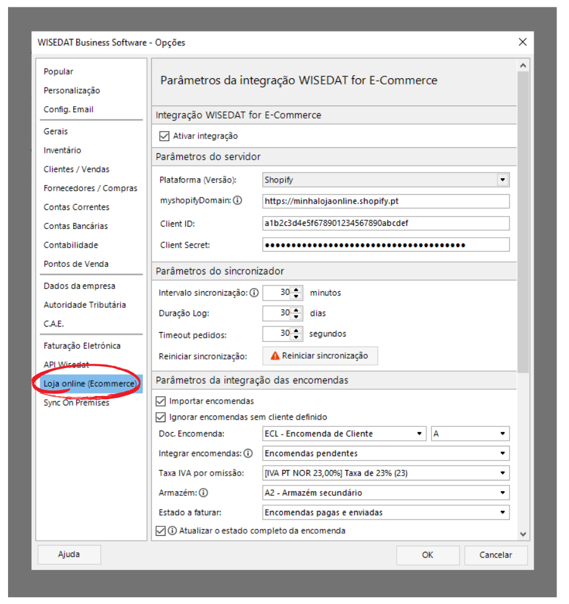Open Pontos de Venda section

click(x=76, y=264)
